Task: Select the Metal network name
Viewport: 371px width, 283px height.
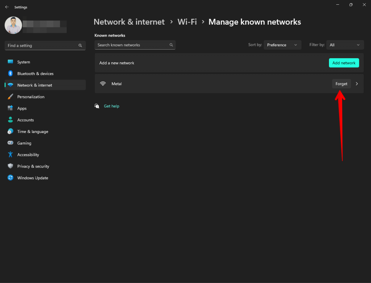Action: [x=117, y=84]
